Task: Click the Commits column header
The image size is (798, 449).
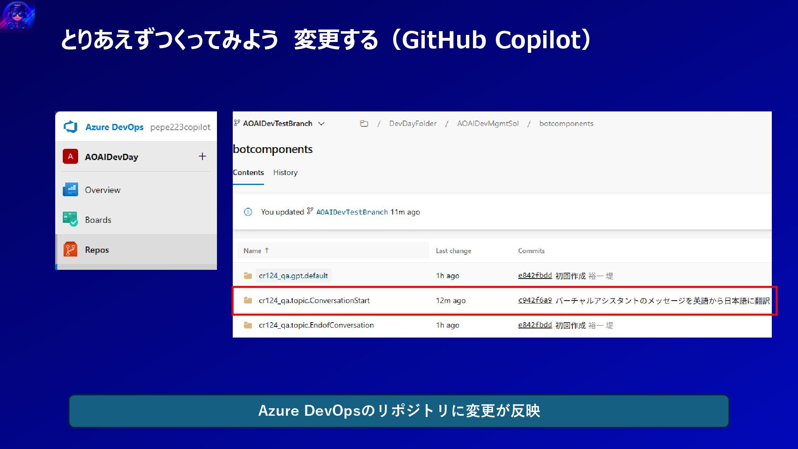Action: click(531, 251)
